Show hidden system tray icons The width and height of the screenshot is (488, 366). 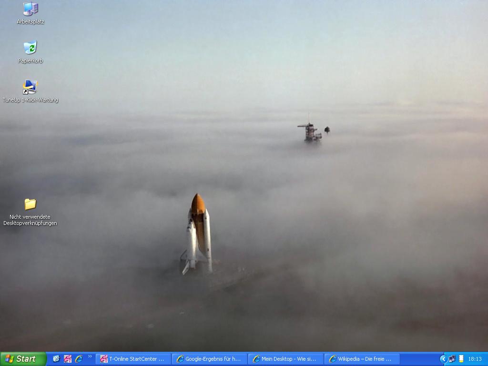point(443,359)
